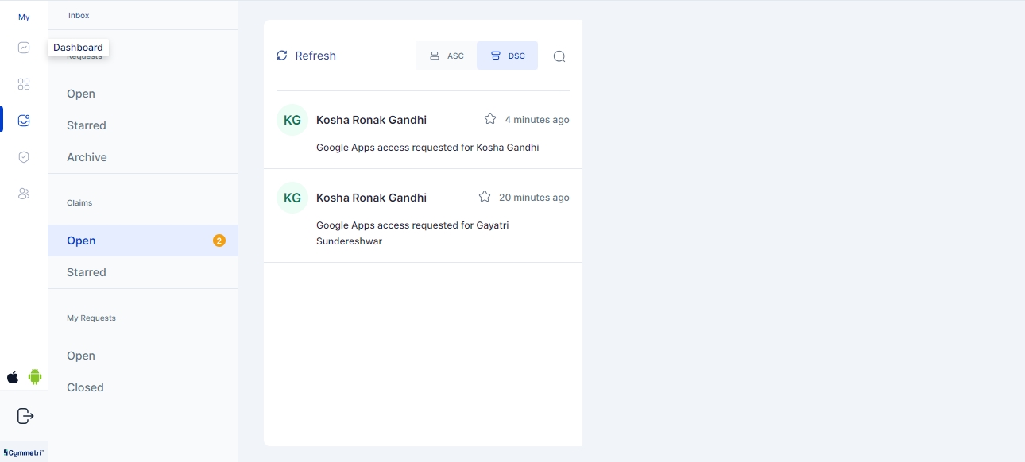The image size is (1025, 462).
Task: Click the Refresh button
Action: [x=306, y=56]
